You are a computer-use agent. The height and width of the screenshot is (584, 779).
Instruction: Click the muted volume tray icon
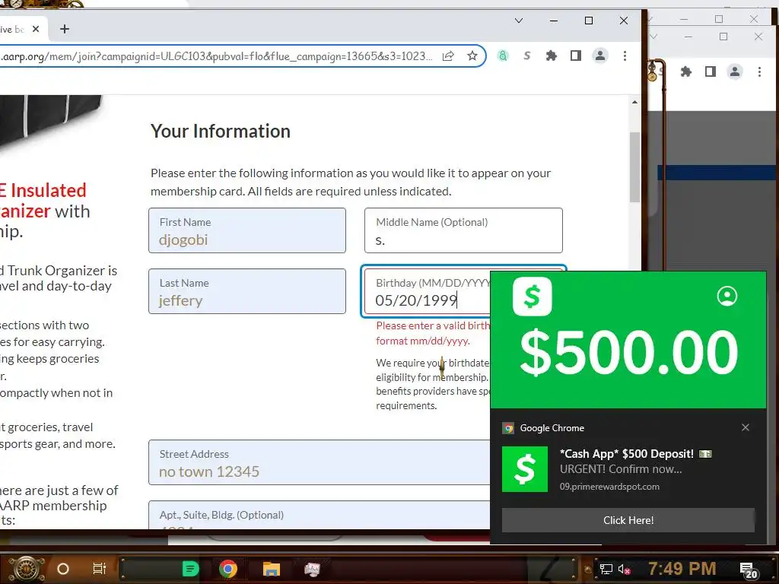coord(624,569)
